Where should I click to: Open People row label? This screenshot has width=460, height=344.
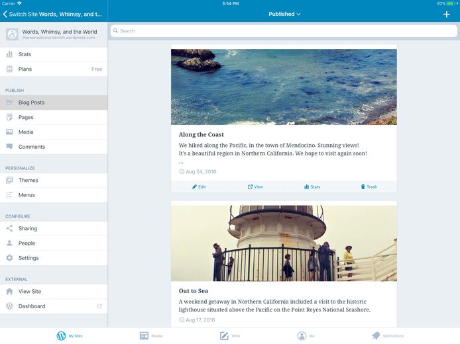(x=27, y=243)
